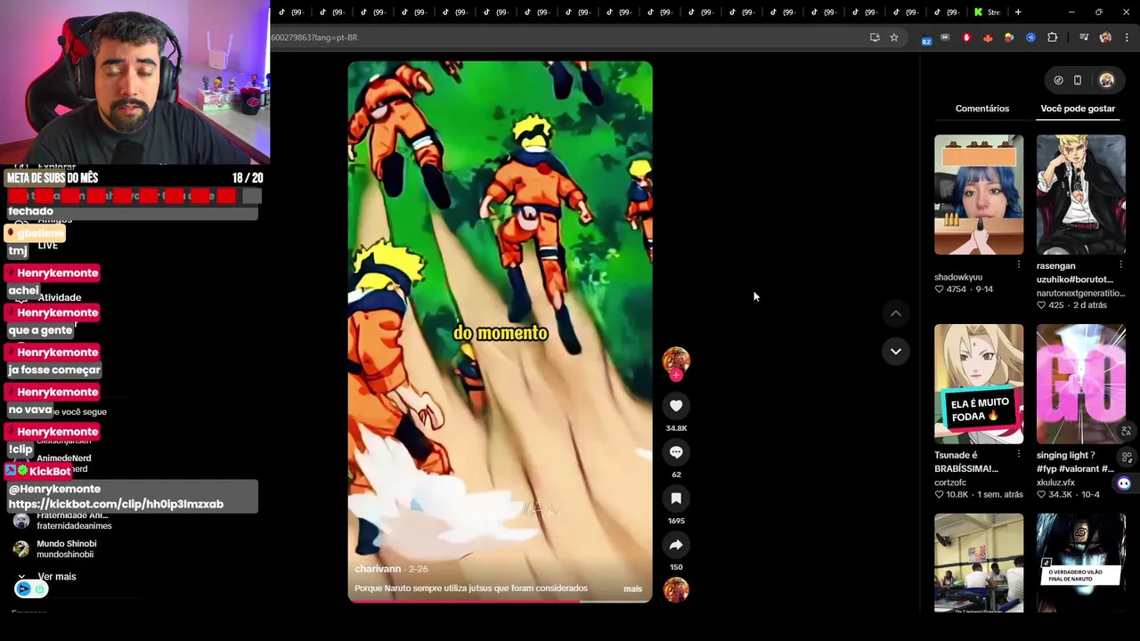Open the media control playlist icon
This screenshot has width=1140, height=641.
(1084, 37)
